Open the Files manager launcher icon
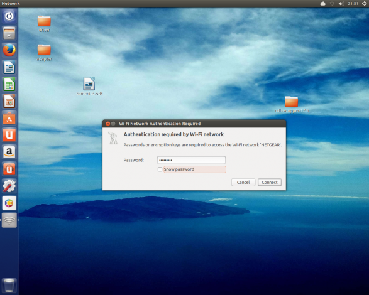 pyautogui.click(x=9, y=33)
